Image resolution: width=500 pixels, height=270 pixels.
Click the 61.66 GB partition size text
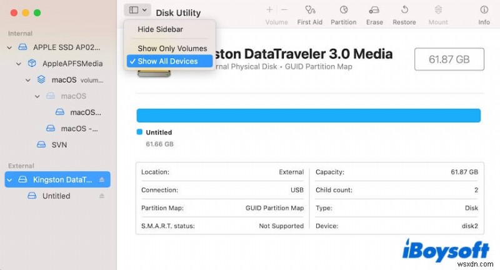coord(159,144)
